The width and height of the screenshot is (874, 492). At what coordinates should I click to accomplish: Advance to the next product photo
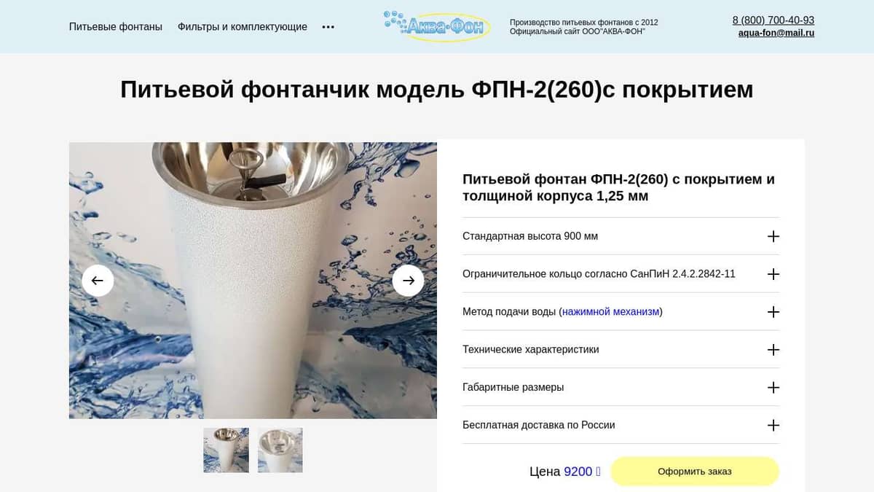point(408,281)
